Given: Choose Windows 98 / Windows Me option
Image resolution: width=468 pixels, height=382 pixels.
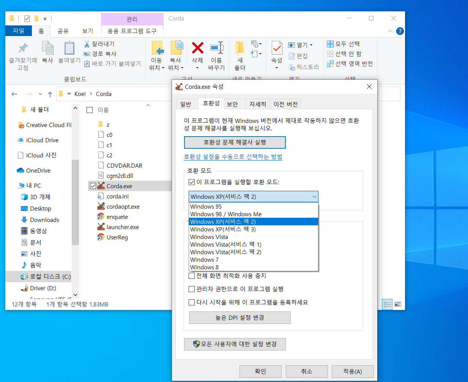Looking at the screenshot, I should click(254, 214).
